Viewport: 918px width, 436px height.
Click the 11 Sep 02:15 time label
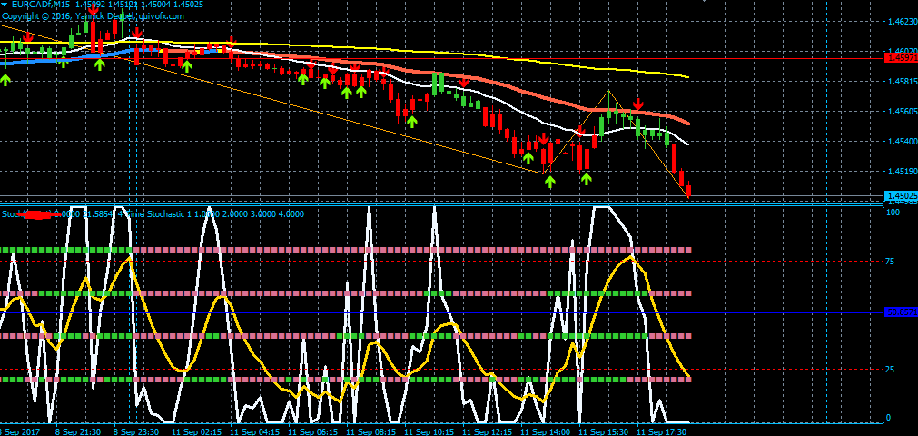click(x=197, y=431)
